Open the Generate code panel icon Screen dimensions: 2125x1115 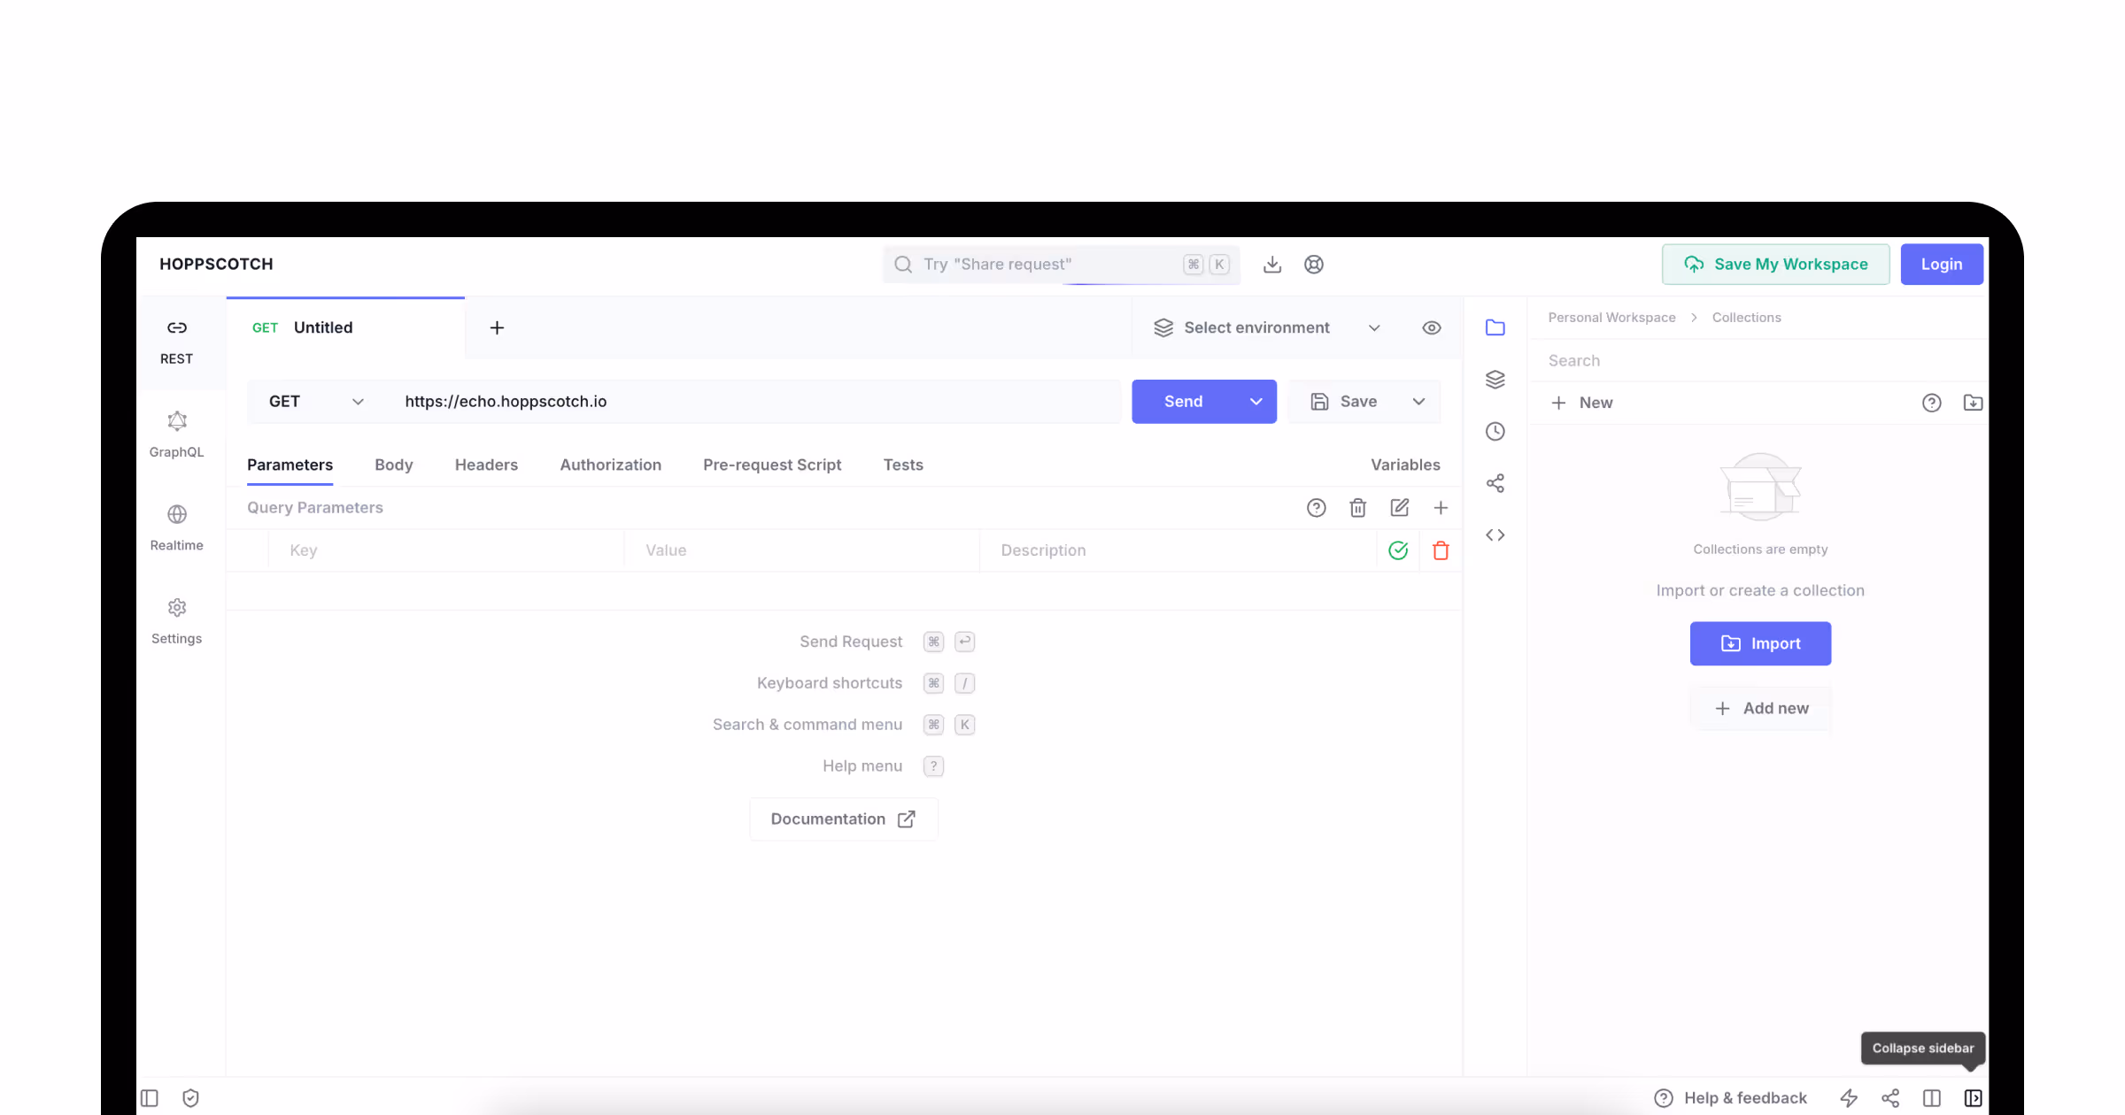click(1495, 535)
